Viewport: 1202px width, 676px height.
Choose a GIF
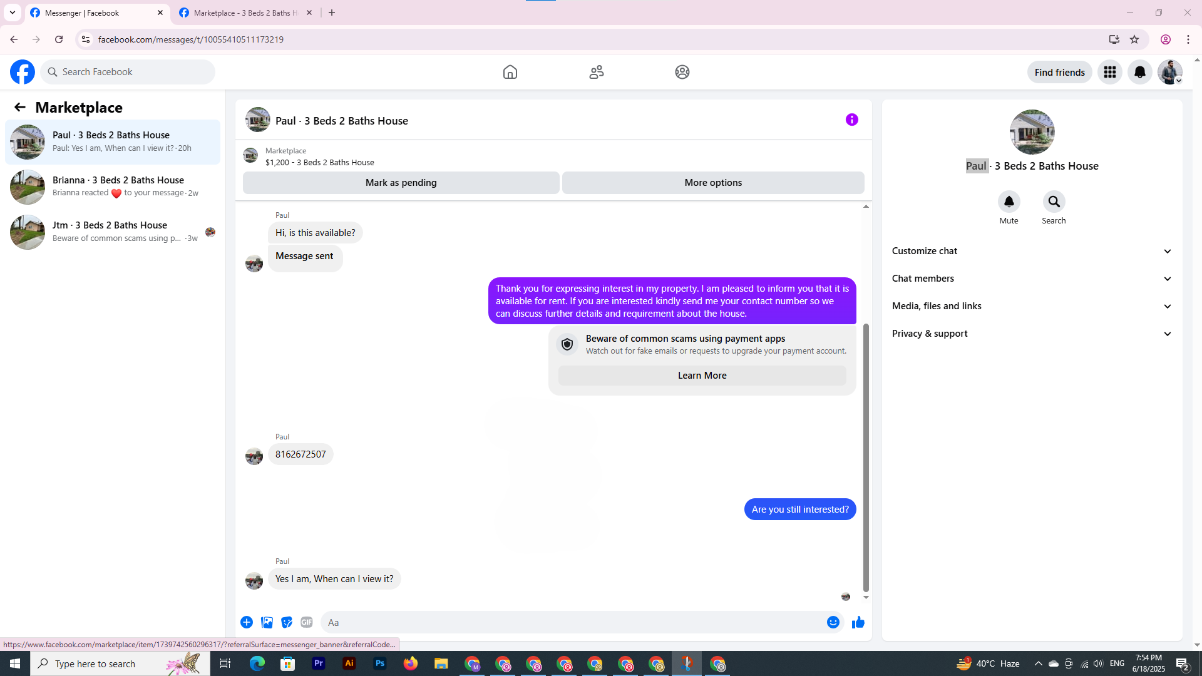click(x=307, y=622)
